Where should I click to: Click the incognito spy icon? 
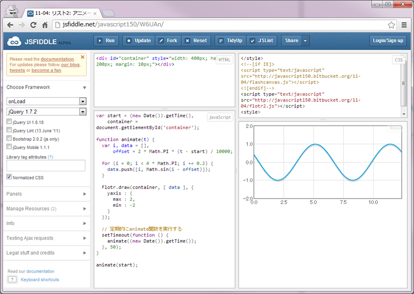[12, 10]
